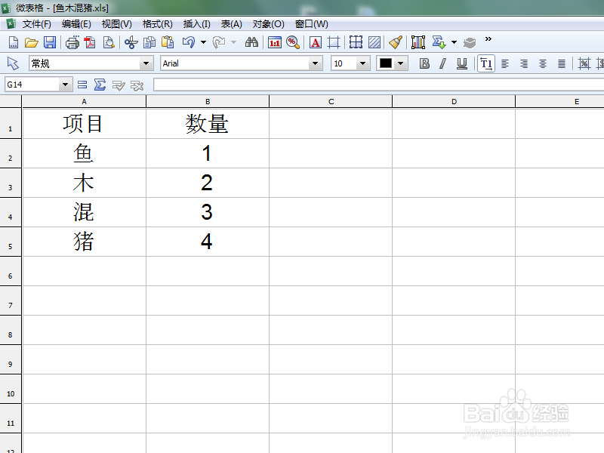Paste using the clipboard icon

(x=168, y=42)
